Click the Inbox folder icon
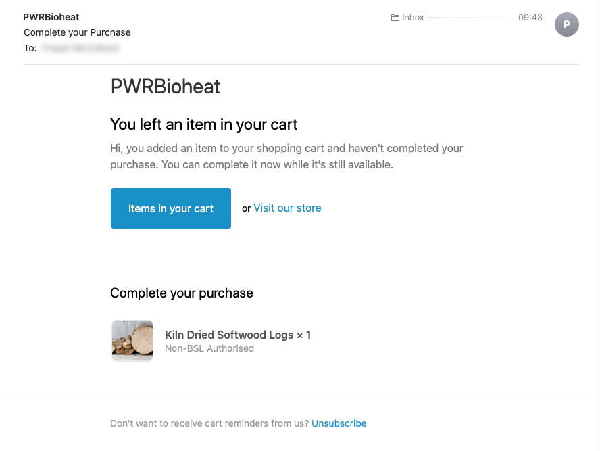Screen dimensions: 600x451 pyautogui.click(x=395, y=17)
